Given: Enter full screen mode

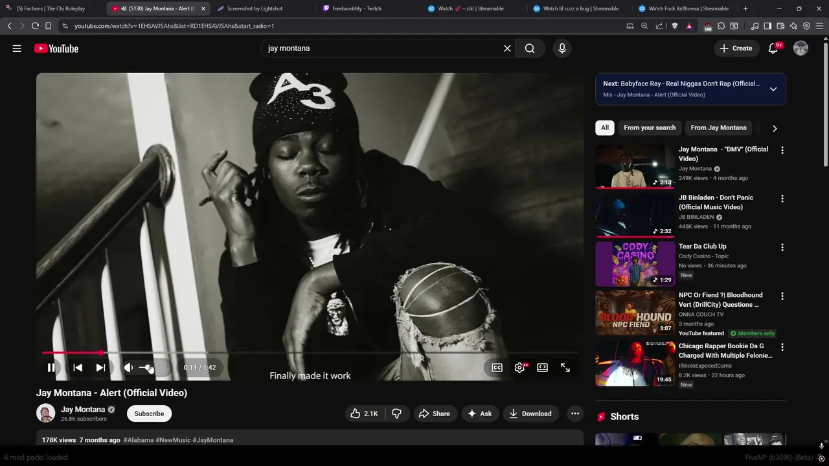Looking at the screenshot, I should [565, 368].
